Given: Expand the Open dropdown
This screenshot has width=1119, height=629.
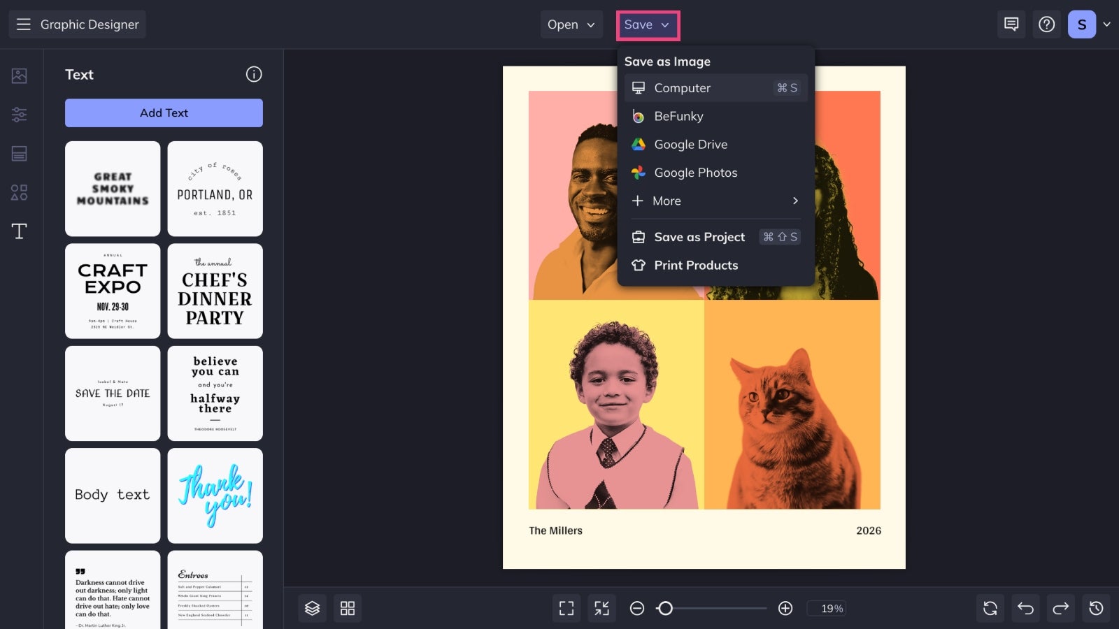Looking at the screenshot, I should 571,24.
